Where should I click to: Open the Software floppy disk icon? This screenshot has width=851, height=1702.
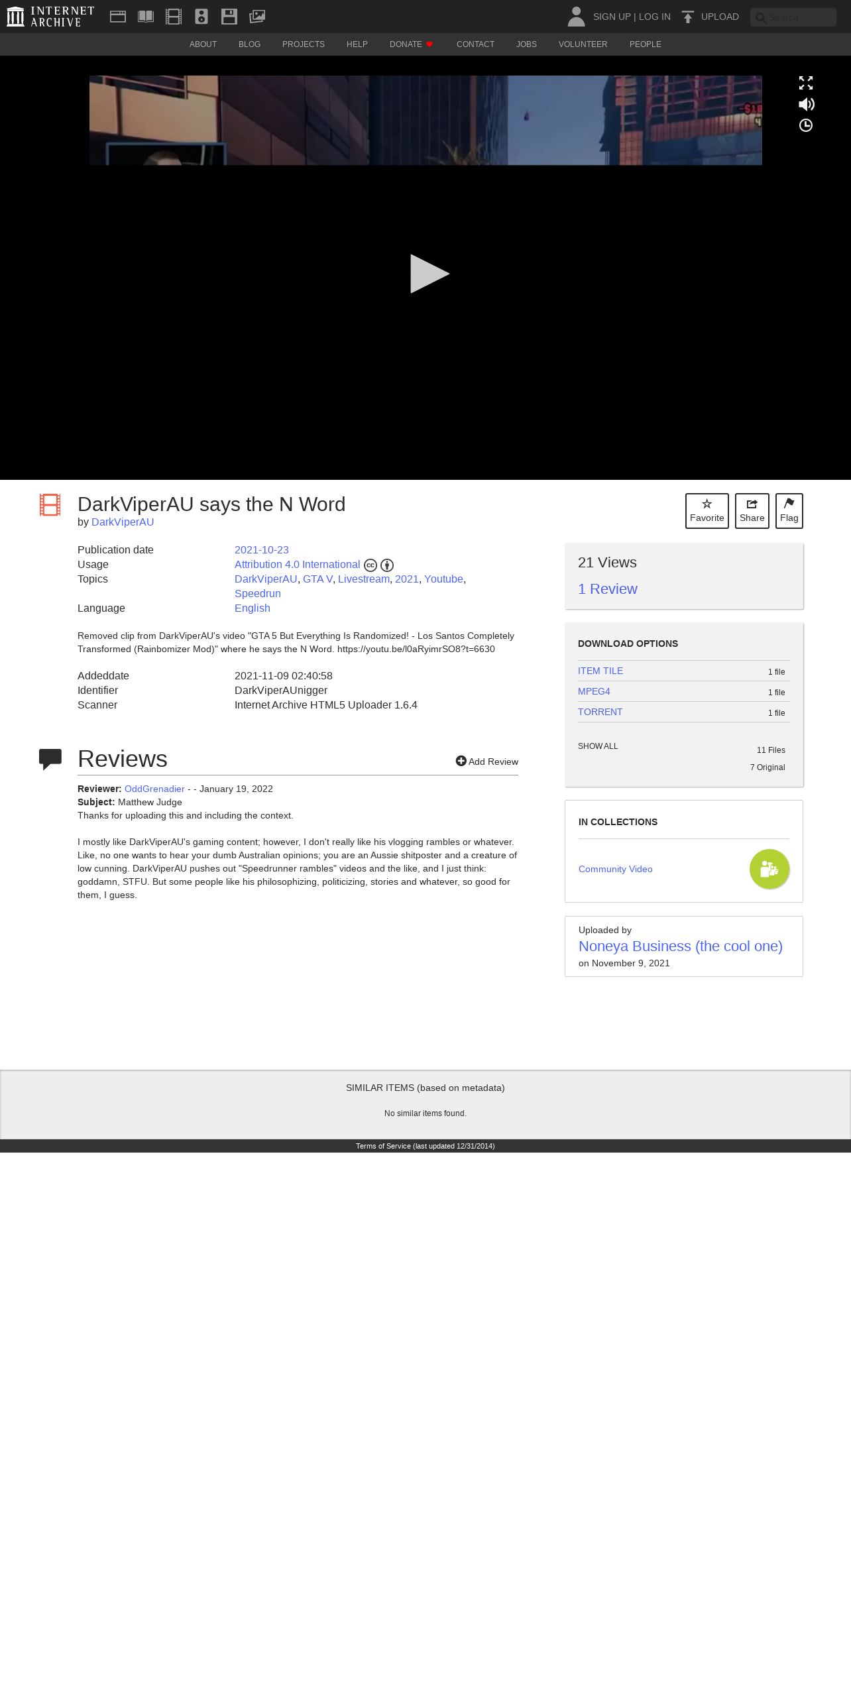229,17
